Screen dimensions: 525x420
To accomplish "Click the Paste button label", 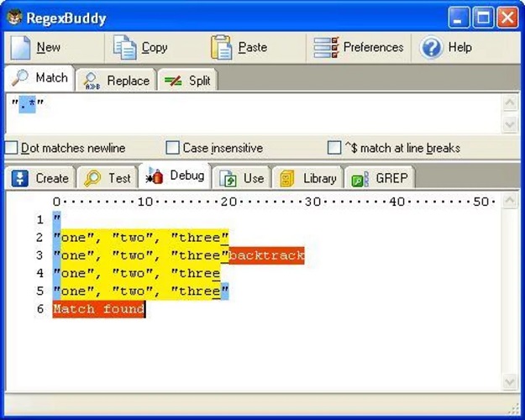I will (x=253, y=47).
